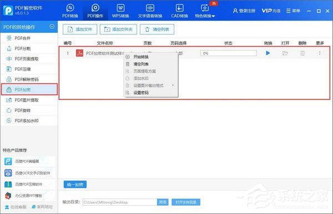Start conversion with the blue play icon

[268, 53]
